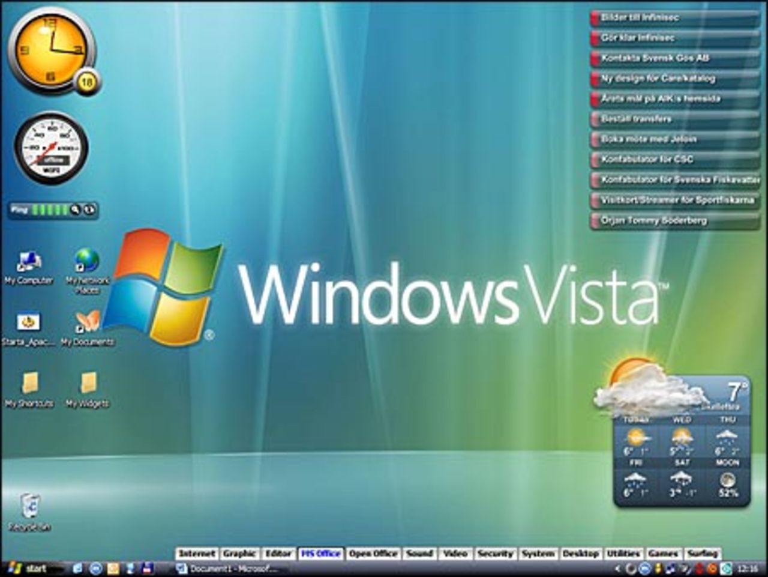Open the Utilities launcher tab

click(623, 554)
